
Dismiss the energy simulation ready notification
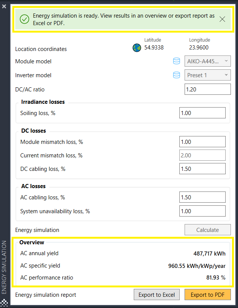click(222, 19)
